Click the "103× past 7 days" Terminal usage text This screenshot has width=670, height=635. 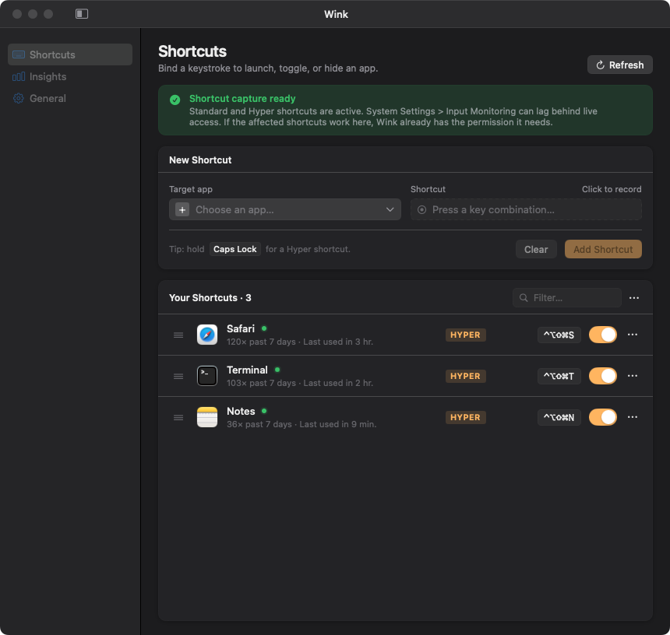coord(261,383)
